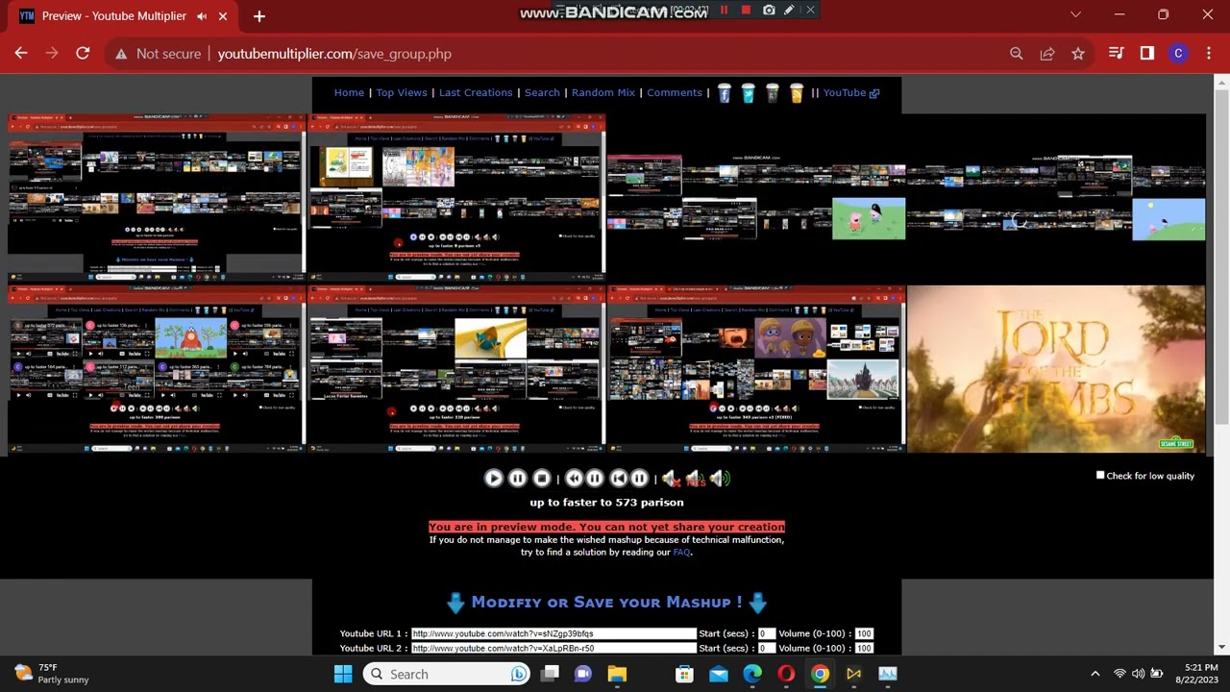This screenshot has width=1230, height=692.
Task: Mute all videos with the red-X speaker
Action: coord(671,478)
